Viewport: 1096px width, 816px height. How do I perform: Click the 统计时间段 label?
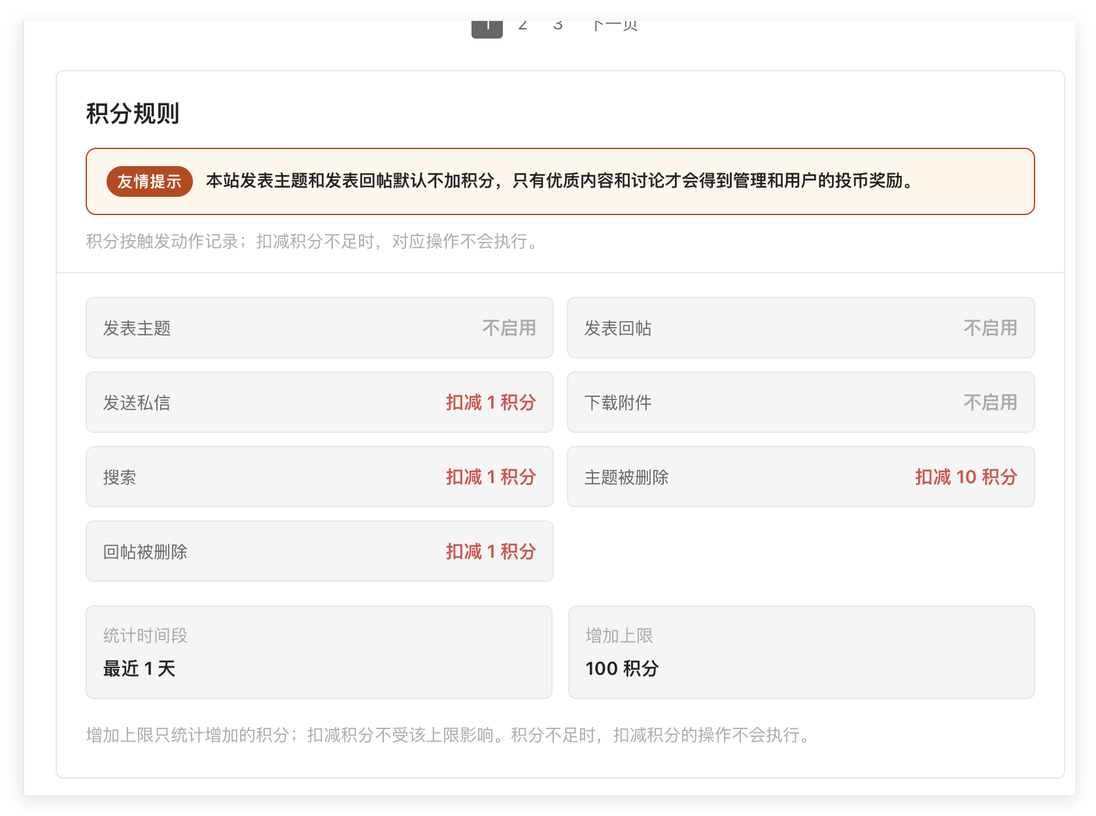tap(145, 635)
